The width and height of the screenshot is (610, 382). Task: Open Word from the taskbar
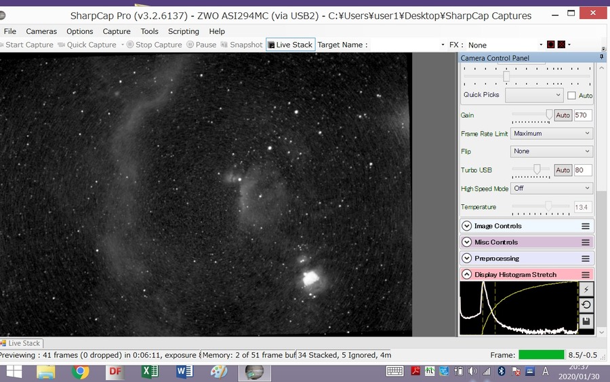[184, 372]
